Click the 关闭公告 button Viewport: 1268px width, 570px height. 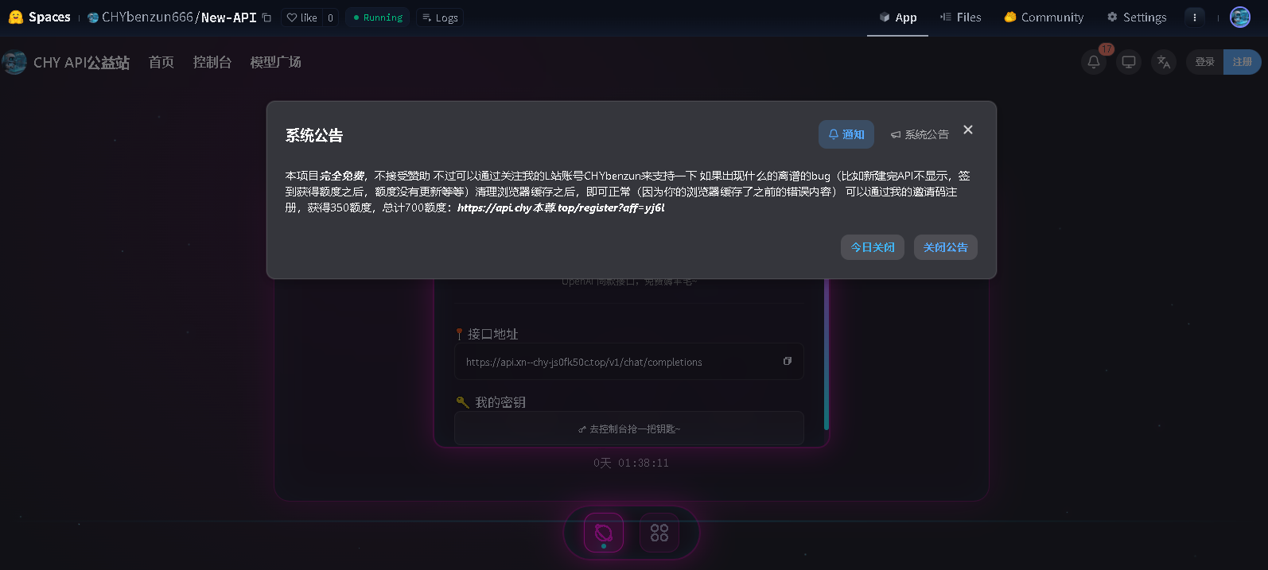946,247
